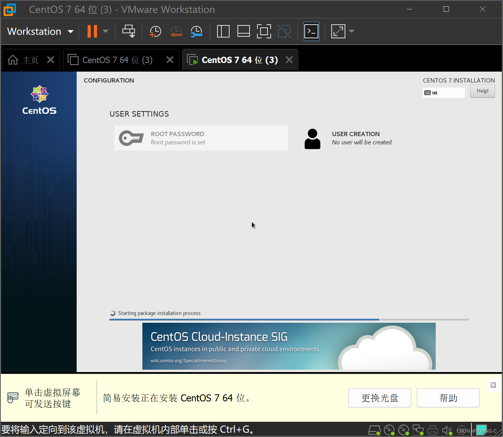Expand the stretch guest display dropdown

pyautogui.click(x=351, y=31)
